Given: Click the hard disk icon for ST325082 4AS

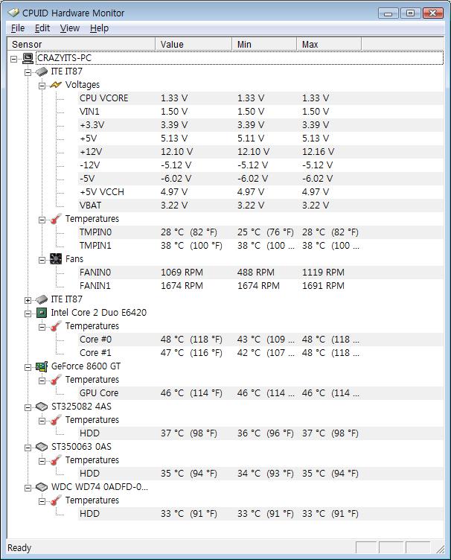Looking at the screenshot, I should [42, 407].
